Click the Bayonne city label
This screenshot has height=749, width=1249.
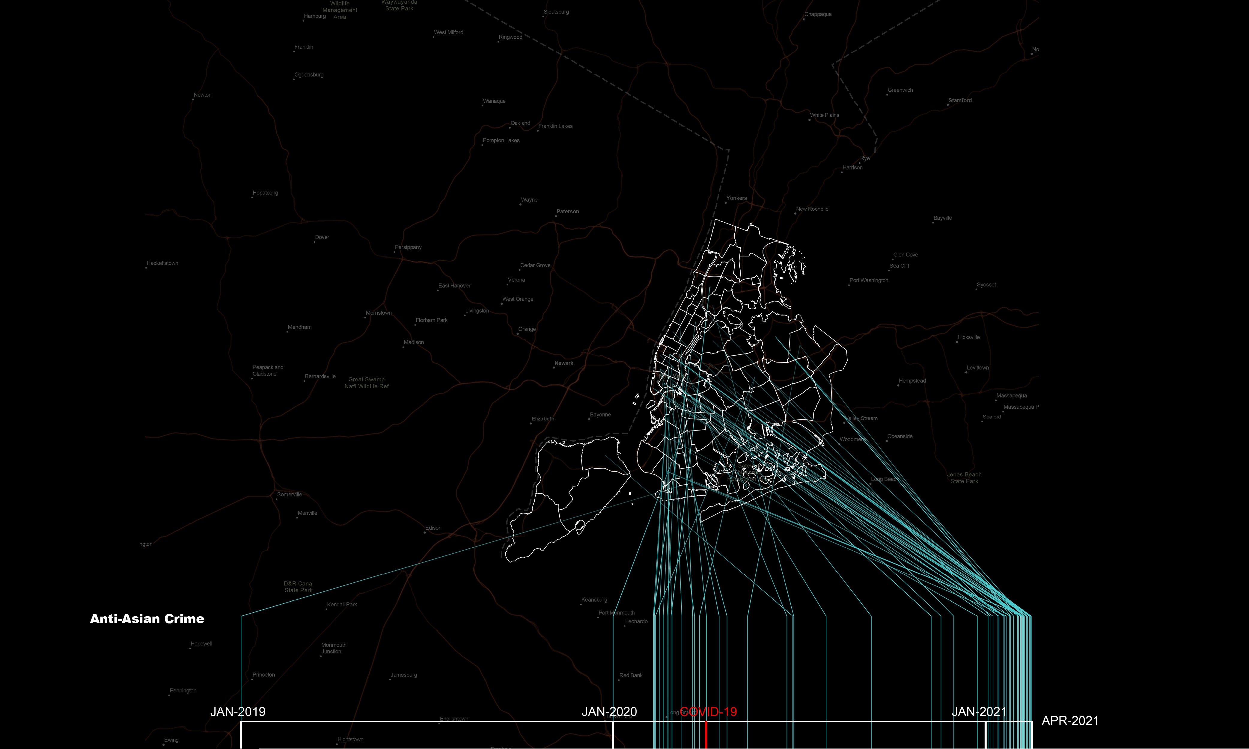[600, 415]
